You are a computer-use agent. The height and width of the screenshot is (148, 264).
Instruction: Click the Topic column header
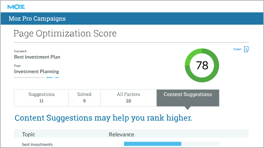28,134
